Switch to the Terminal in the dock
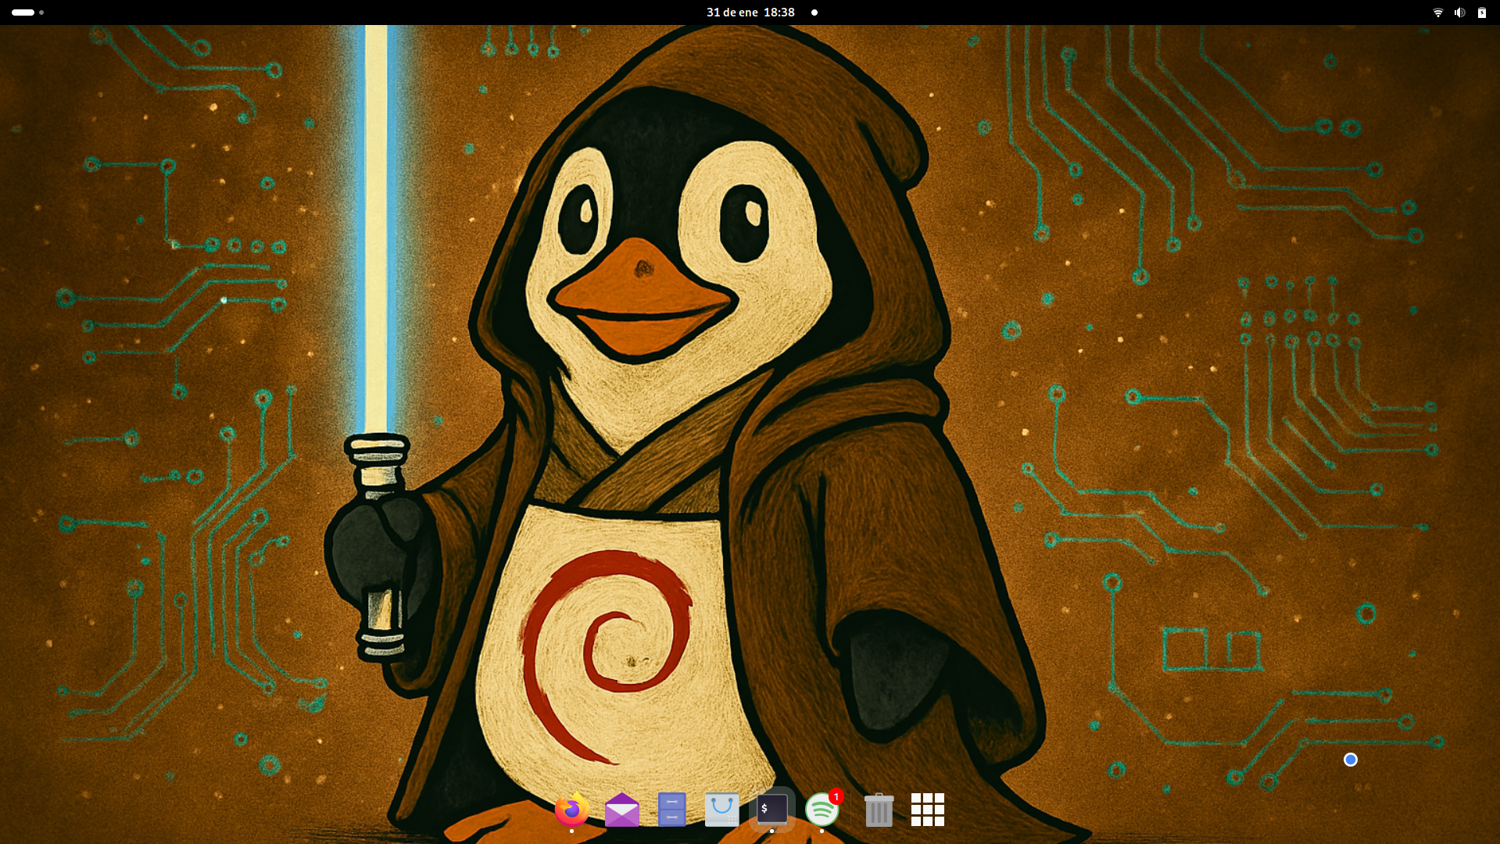The image size is (1500, 844). 771,810
